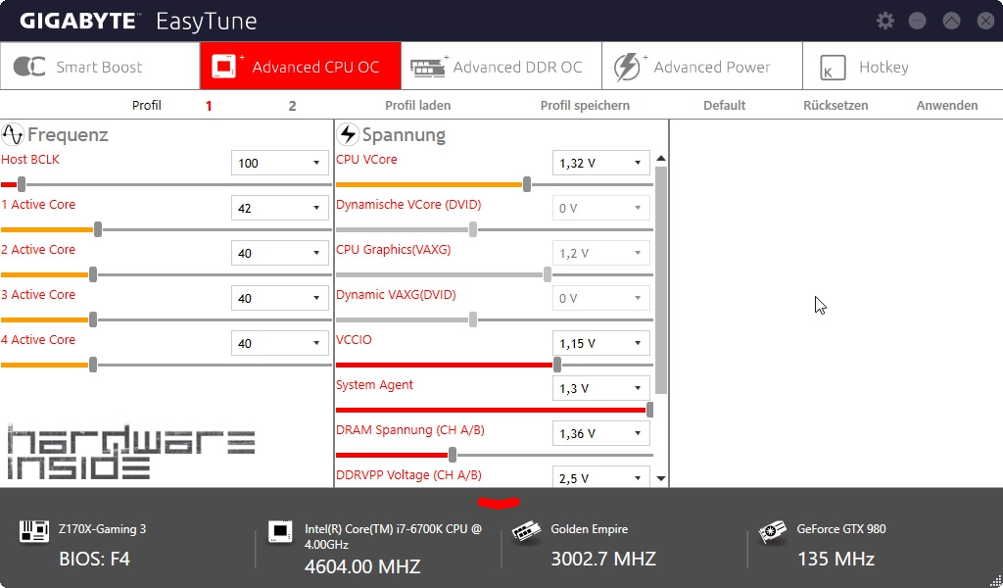This screenshot has height=588, width=1003.
Task: Click the DRAM Spannung slider handle
Action: tap(453, 455)
